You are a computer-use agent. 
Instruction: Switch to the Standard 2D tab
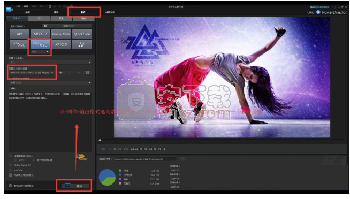[17, 18]
